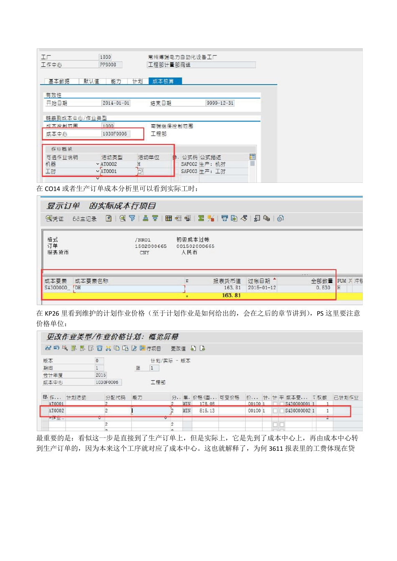Click the green total sum icon

201,218
